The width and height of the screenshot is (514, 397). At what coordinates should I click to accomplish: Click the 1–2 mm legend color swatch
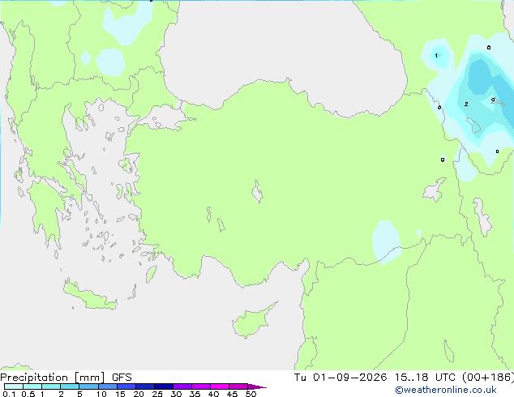pyautogui.click(x=51, y=386)
